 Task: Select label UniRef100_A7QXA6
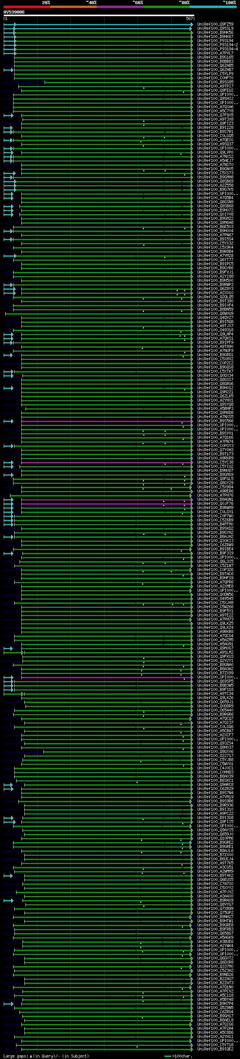pyautogui.click(x=215, y=107)
